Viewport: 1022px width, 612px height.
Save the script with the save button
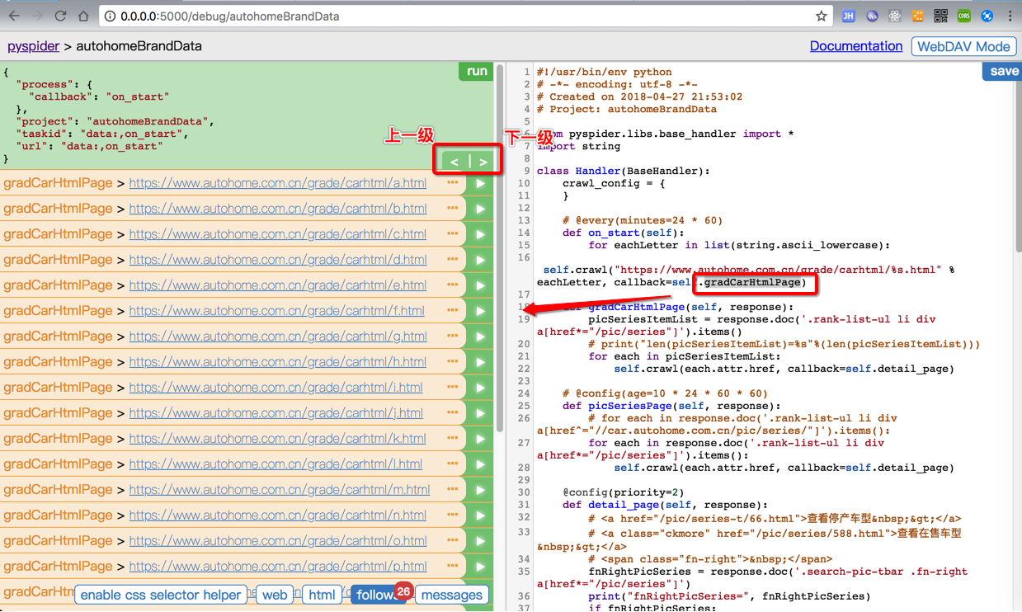pos(1004,72)
